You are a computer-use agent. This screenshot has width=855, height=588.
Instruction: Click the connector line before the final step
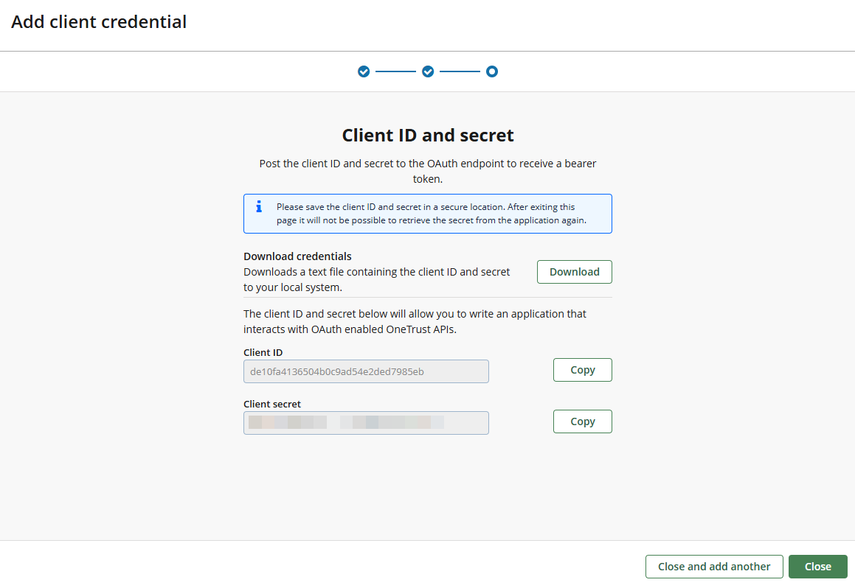[460, 71]
